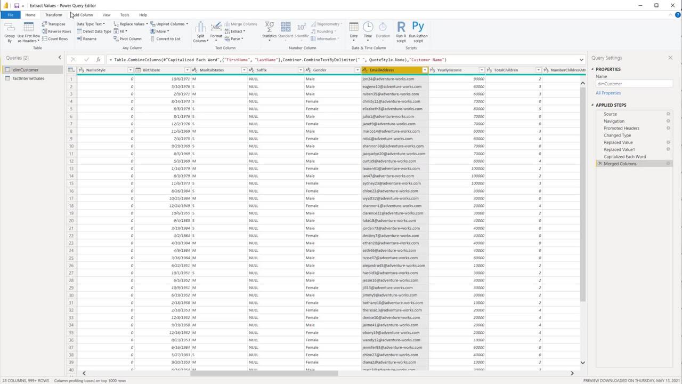This screenshot has width=682, height=384.
Task: Open filter dropdown for EmailAddress column
Action: point(425,70)
